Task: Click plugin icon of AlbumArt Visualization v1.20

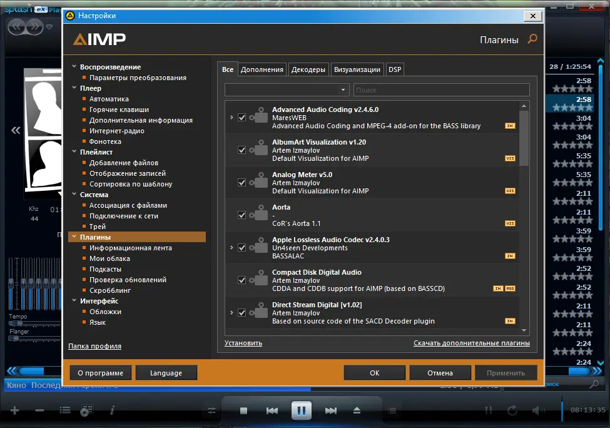Action: coord(258,148)
